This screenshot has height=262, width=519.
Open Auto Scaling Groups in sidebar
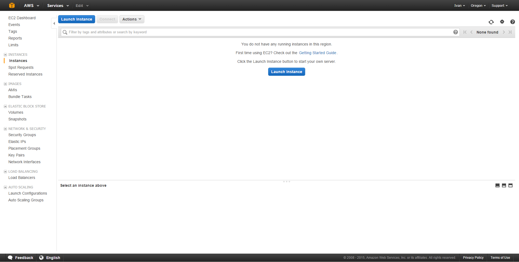[26, 200]
